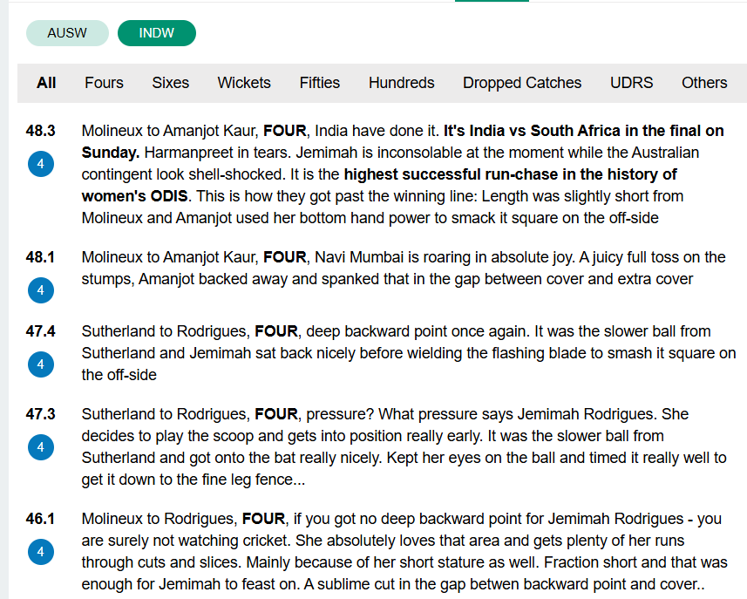Switch to the Dropped Catches tab
This screenshot has width=747, height=599.
click(522, 83)
